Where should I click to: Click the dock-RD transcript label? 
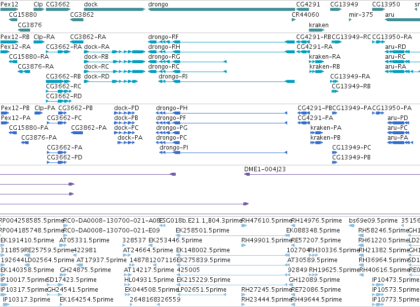(97, 77)
